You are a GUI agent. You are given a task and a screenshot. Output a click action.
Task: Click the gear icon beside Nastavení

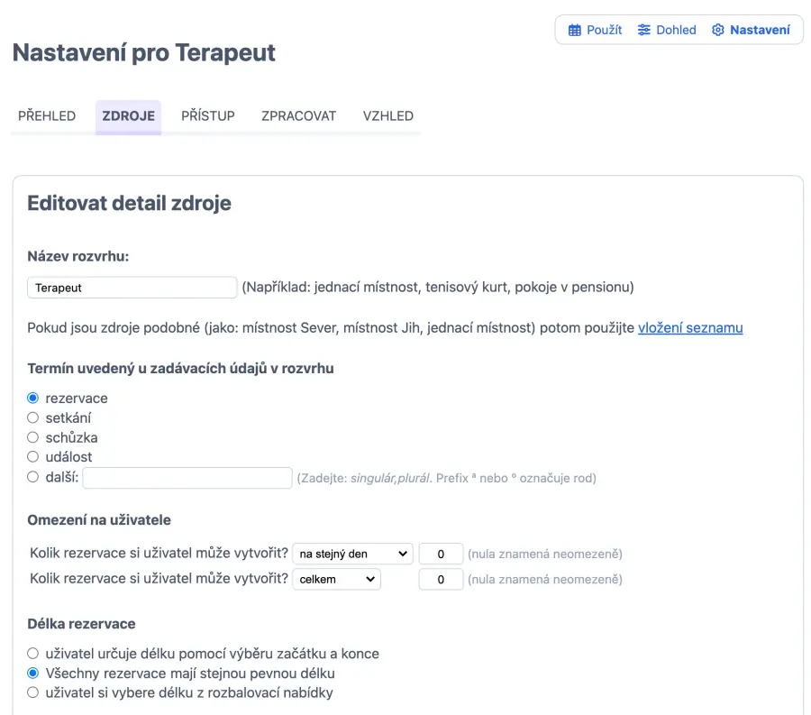(x=718, y=30)
